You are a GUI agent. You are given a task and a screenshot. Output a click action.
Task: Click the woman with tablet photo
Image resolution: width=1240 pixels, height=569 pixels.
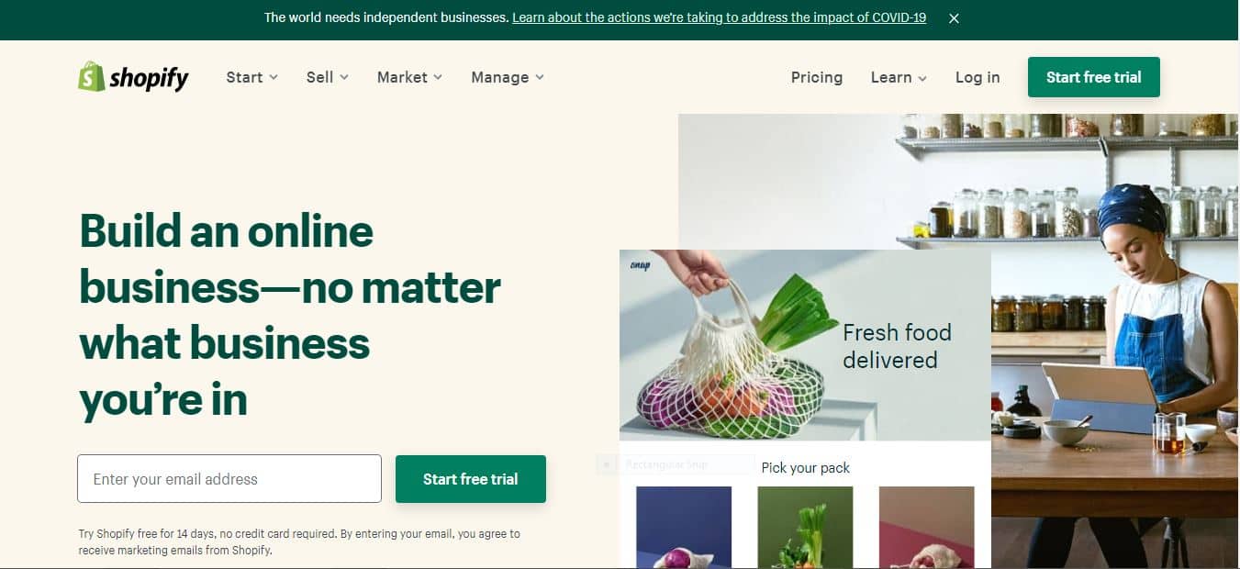[x=1115, y=340]
